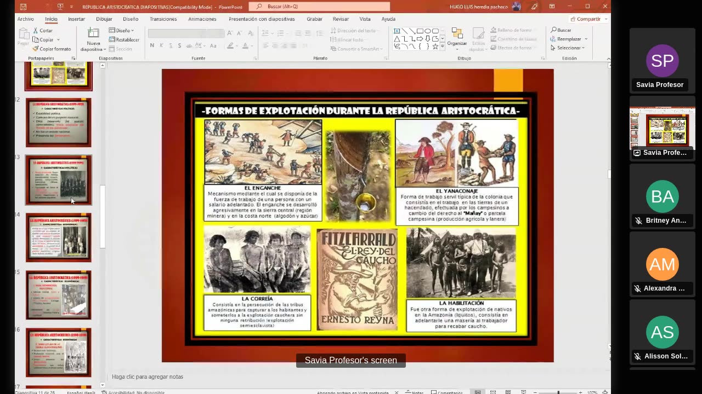Toggle the Notas pane in status bar
The height and width of the screenshot is (394, 702).
(x=415, y=392)
